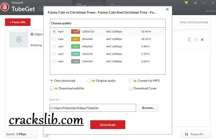
Task: Remove the analyzing item with its X icon
Action: 202,40
